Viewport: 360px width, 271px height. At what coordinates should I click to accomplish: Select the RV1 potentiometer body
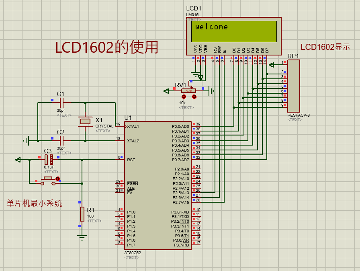tap(188, 91)
